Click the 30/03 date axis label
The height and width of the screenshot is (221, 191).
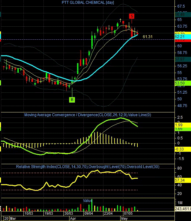pyautogui.click(x=69, y=213)
